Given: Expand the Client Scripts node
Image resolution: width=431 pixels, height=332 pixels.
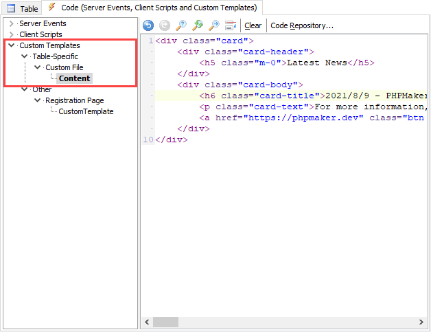Looking at the screenshot, I should [x=11, y=34].
